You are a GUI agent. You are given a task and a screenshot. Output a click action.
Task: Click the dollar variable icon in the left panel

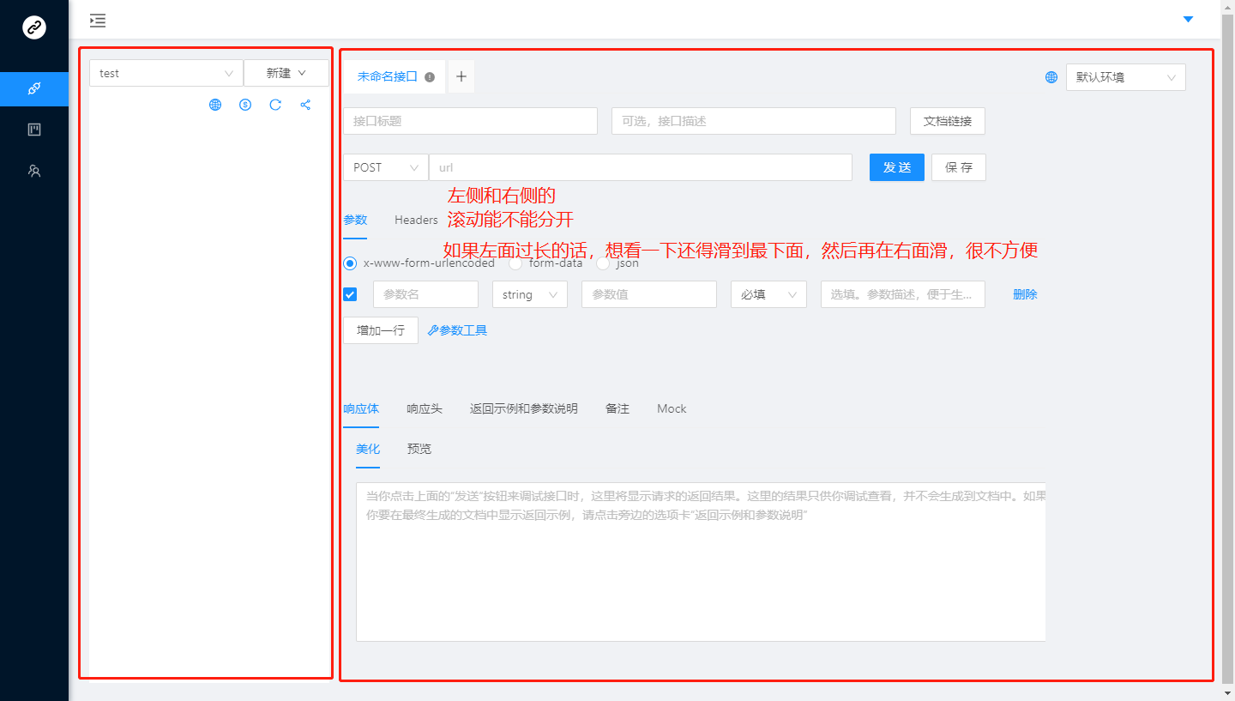tap(245, 105)
